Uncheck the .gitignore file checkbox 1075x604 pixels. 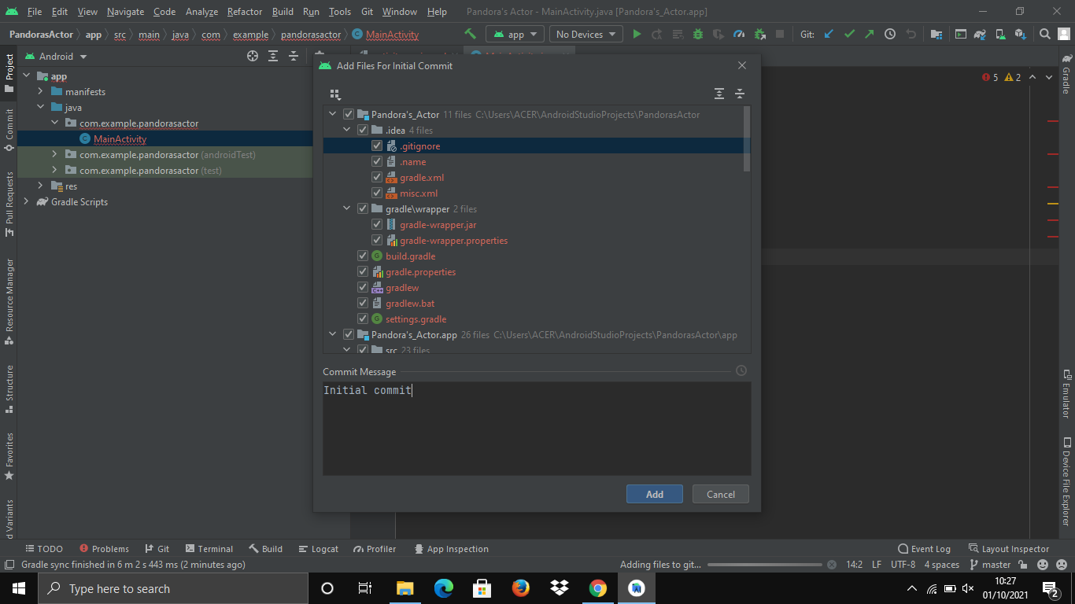(x=377, y=145)
